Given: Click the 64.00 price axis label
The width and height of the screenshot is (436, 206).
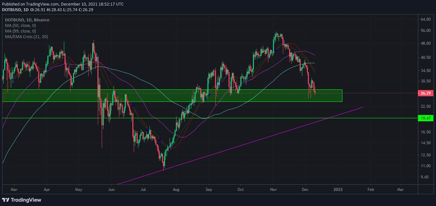Looking at the screenshot, I should coord(425,19).
